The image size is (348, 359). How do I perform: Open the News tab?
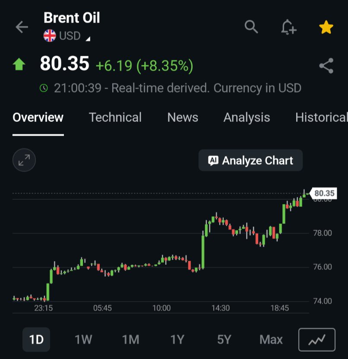coord(183,118)
